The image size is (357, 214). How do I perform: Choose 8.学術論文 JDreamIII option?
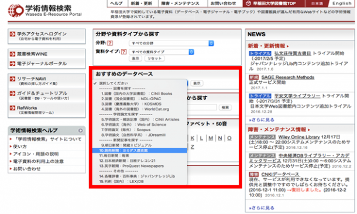click(x=139, y=135)
